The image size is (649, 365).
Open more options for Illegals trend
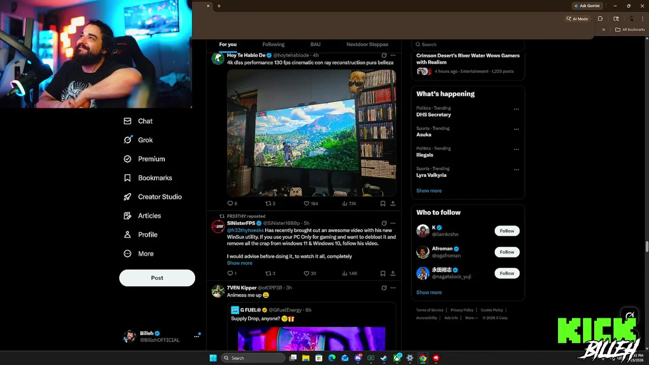(x=516, y=150)
